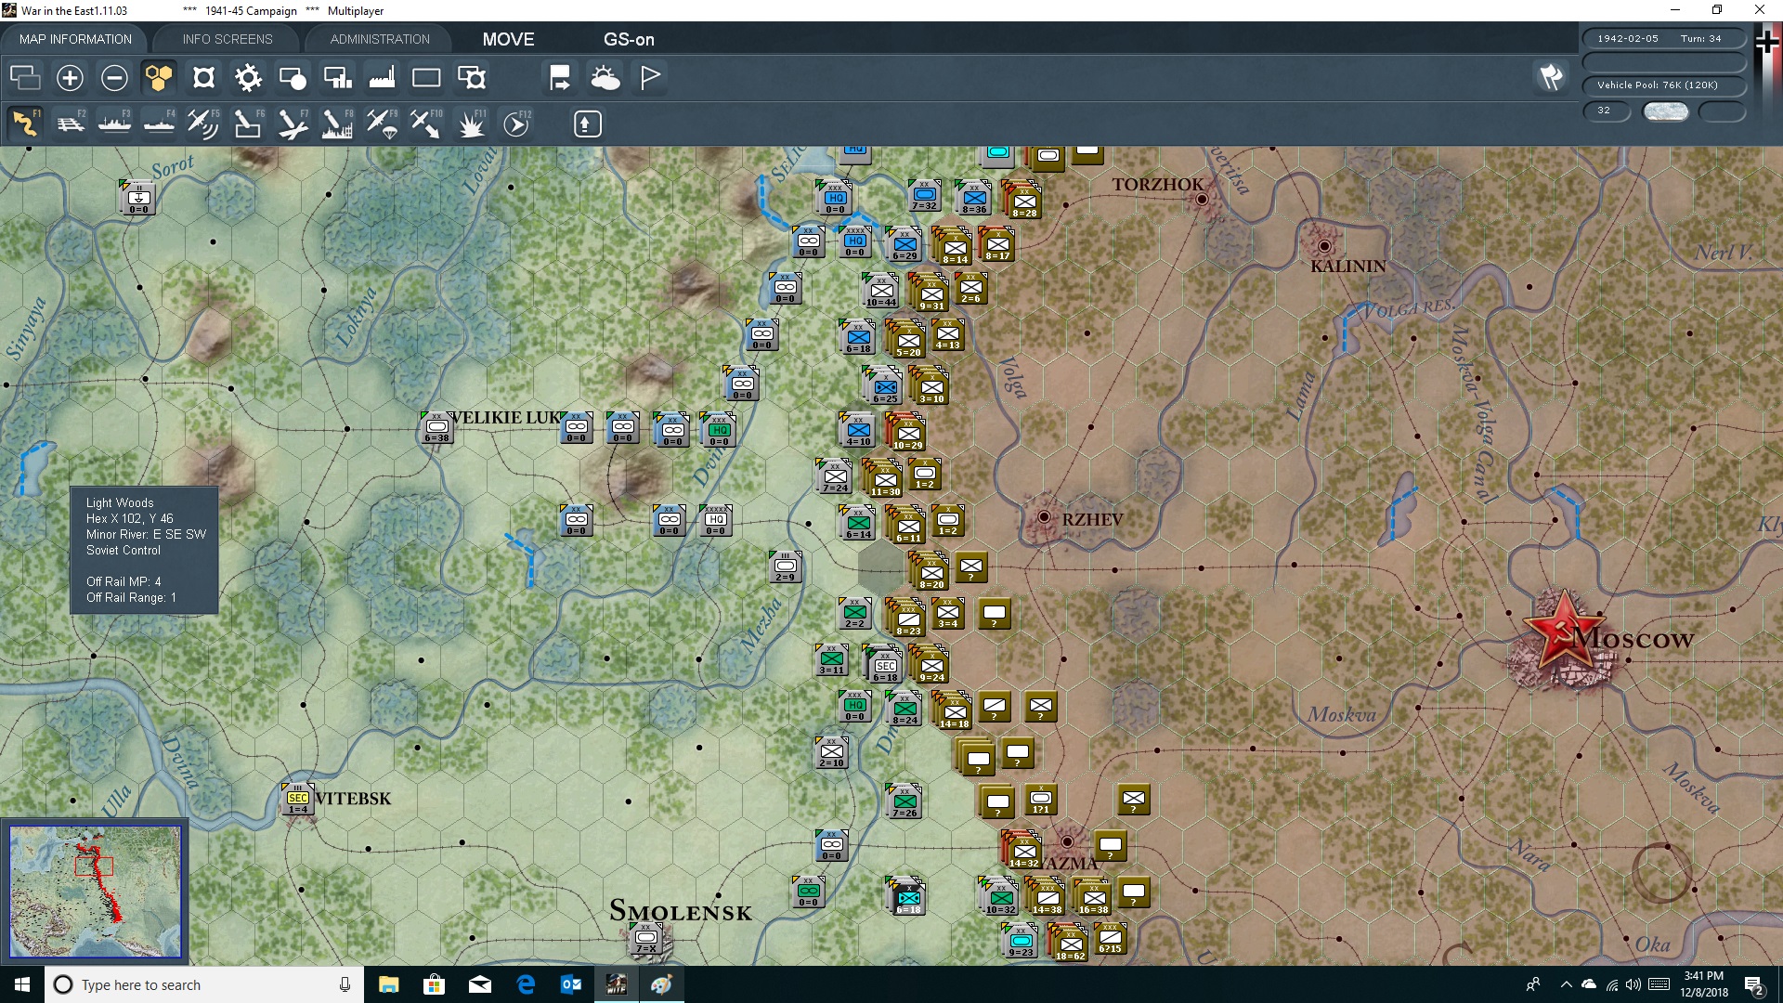The height and width of the screenshot is (1003, 1783).
Task: Select the F10 air transfer mode
Action: 426,124
